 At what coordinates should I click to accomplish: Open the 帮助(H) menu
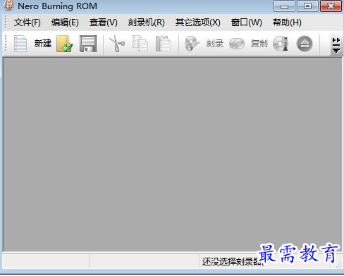tap(287, 23)
